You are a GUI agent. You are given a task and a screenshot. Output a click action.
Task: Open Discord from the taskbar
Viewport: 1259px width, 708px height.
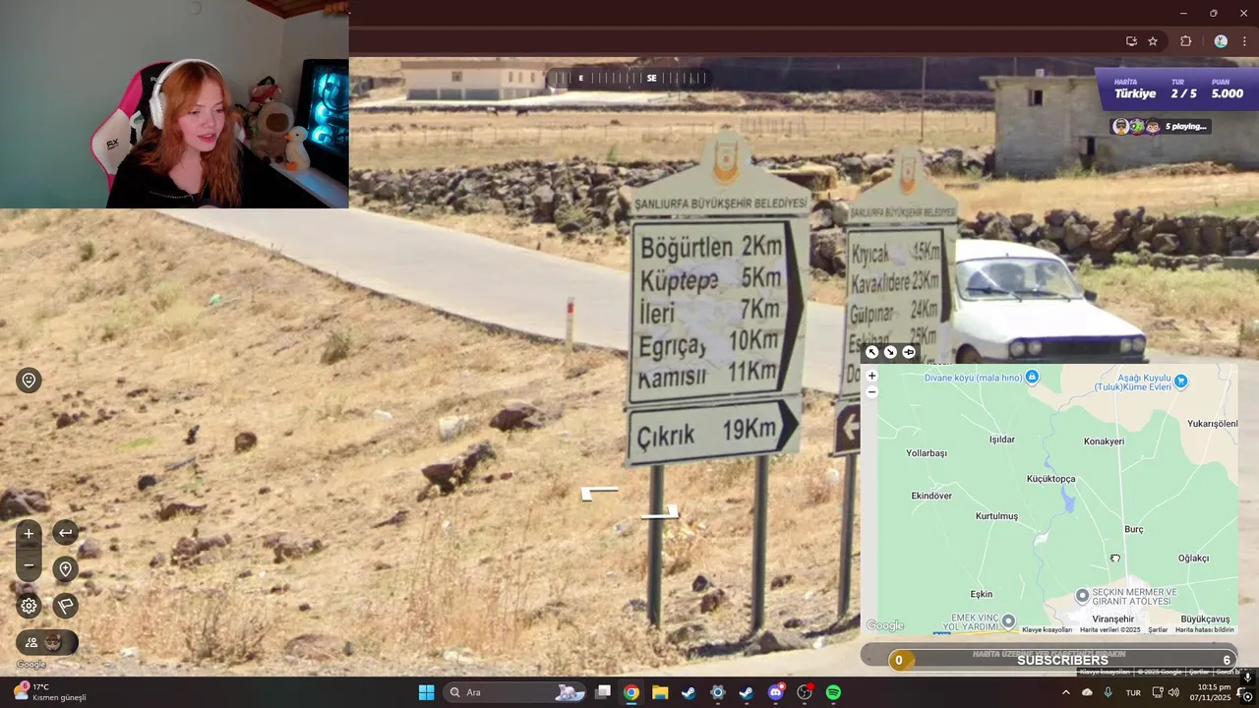click(x=776, y=692)
